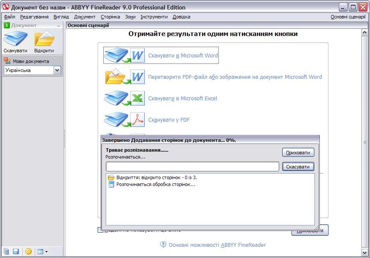Click the green document number badge icon
The height and width of the screenshot is (258, 370).
coord(7,25)
